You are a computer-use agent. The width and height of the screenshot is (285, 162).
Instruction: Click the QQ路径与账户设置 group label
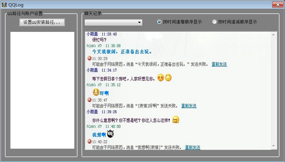[25, 13]
